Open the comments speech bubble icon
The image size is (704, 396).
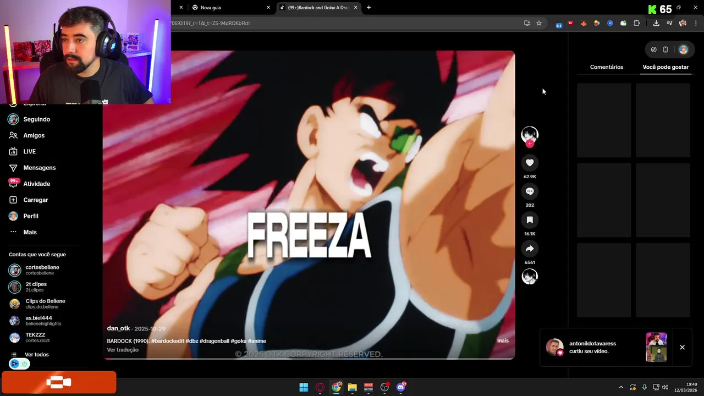530,191
